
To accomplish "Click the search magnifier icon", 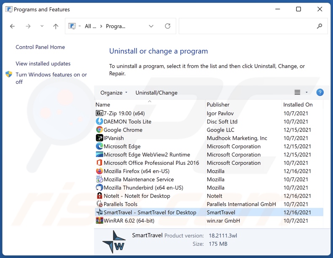I will [x=320, y=26].
